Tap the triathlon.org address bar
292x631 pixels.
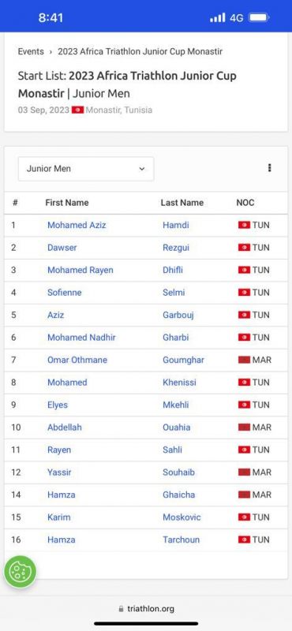coord(146,609)
